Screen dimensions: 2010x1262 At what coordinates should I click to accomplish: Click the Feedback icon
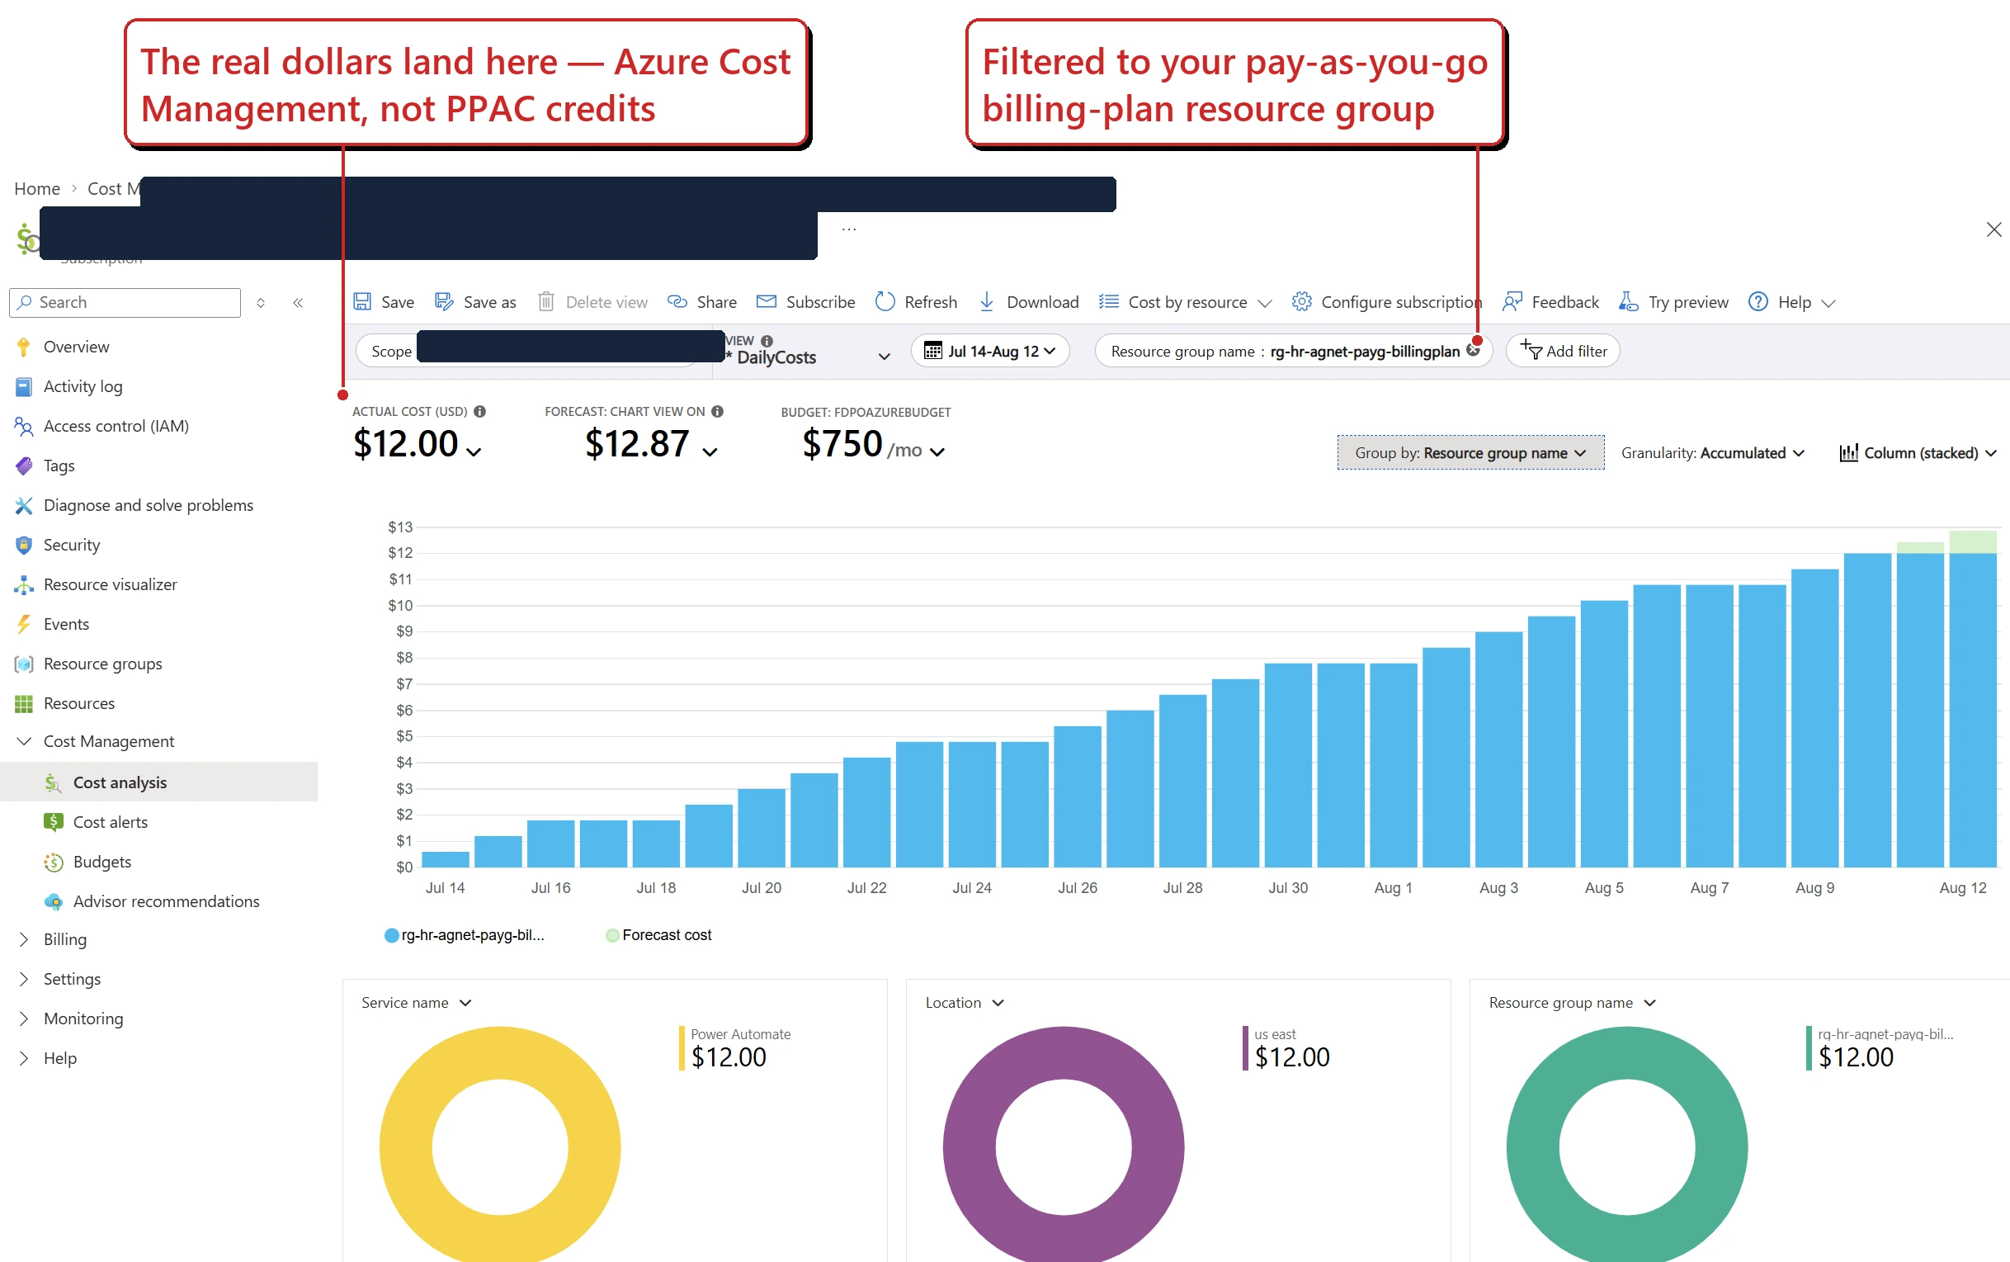click(x=1512, y=302)
